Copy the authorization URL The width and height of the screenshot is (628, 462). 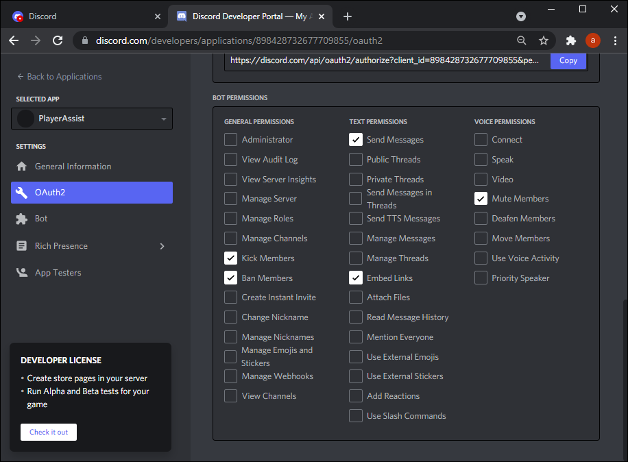tap(568, 60)
